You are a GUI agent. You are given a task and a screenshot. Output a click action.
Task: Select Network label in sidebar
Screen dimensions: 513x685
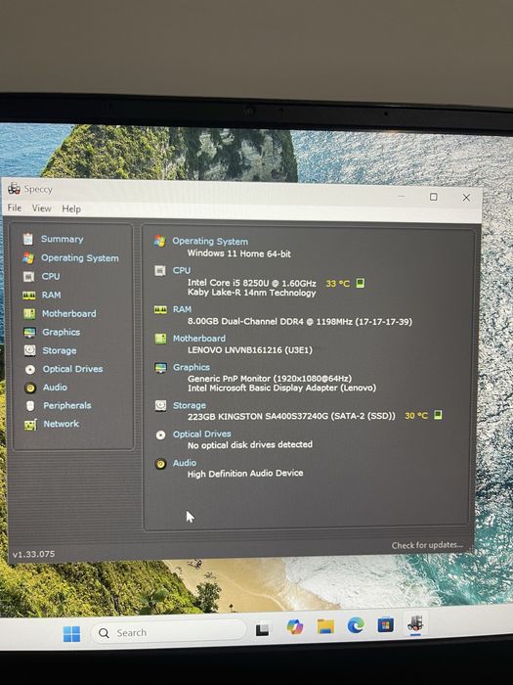tap(61, 424)
